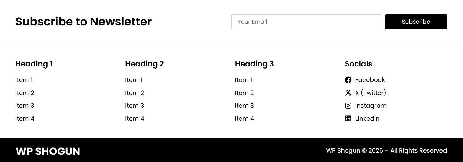Open the X (Twitter) text link

point(371,93)
